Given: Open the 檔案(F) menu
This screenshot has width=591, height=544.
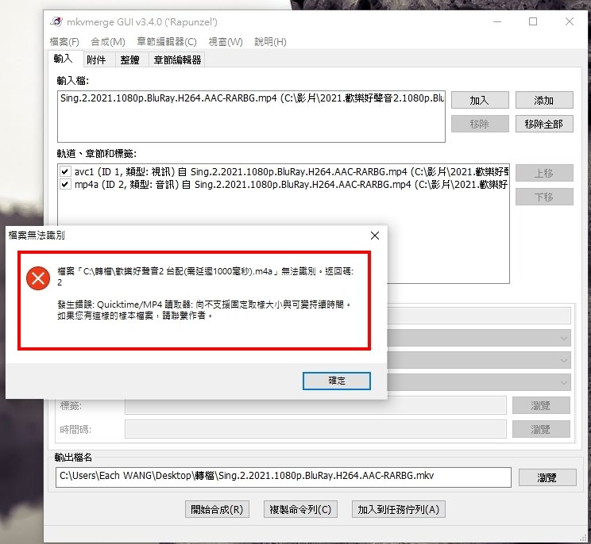Looking at the screenshot, I should tap(64, 41).
